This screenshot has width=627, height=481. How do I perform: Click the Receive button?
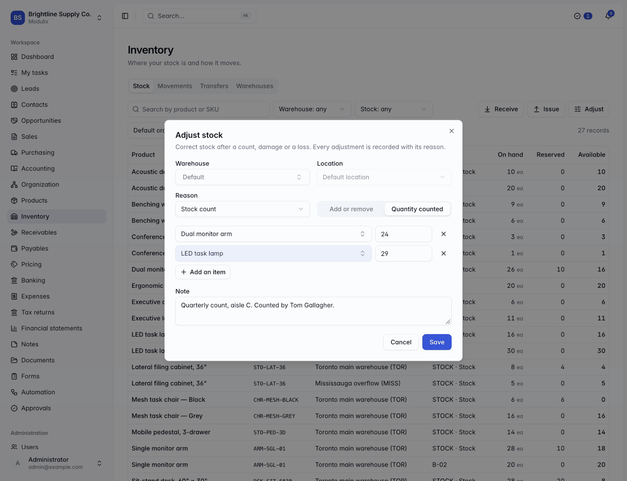(500, 109)
